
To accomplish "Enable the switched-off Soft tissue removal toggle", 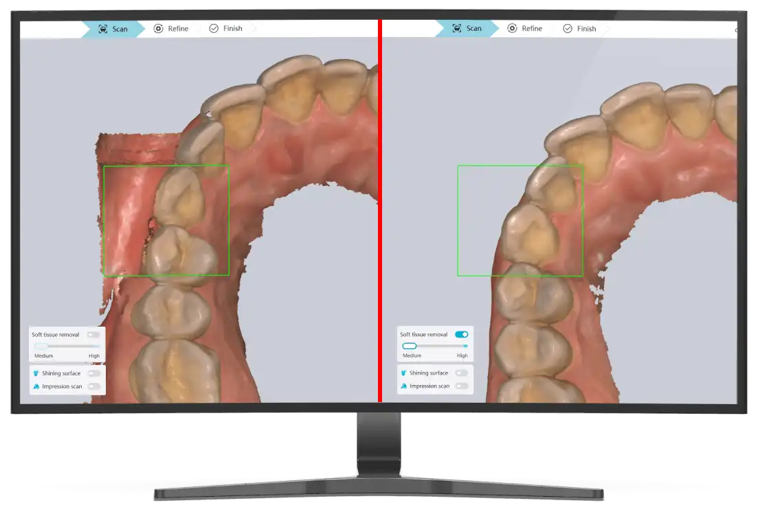I will (x=93, y=335).
